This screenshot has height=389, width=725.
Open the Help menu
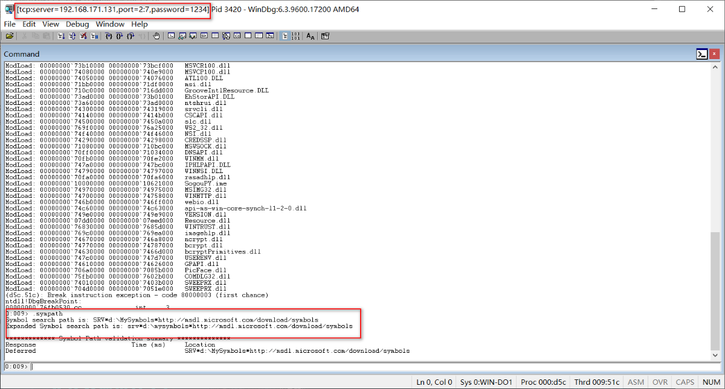[140, 24]
